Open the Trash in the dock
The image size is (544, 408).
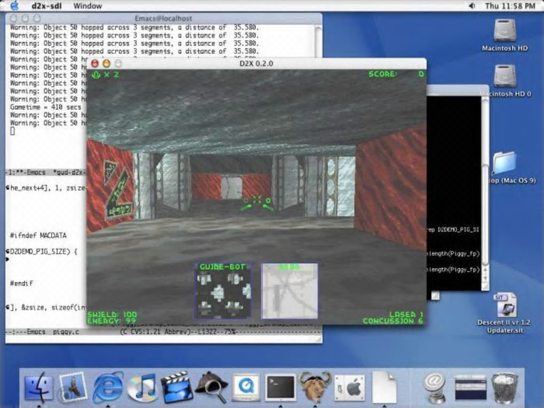tap(505, 388)
